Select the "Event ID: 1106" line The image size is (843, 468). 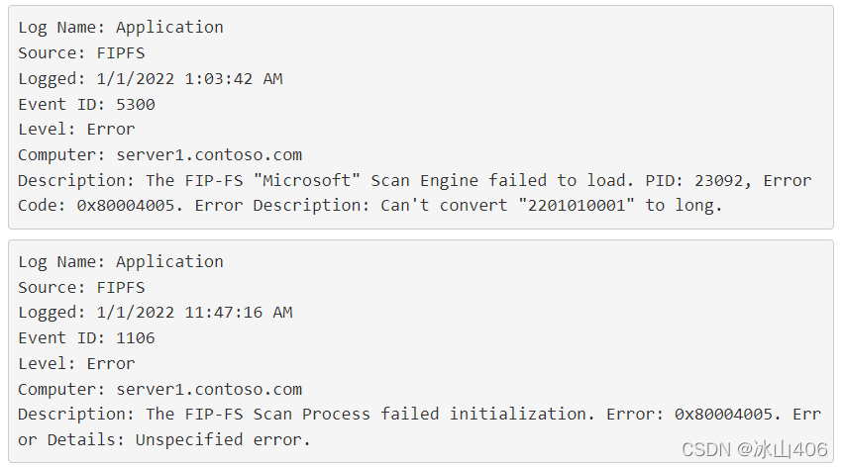86,338
